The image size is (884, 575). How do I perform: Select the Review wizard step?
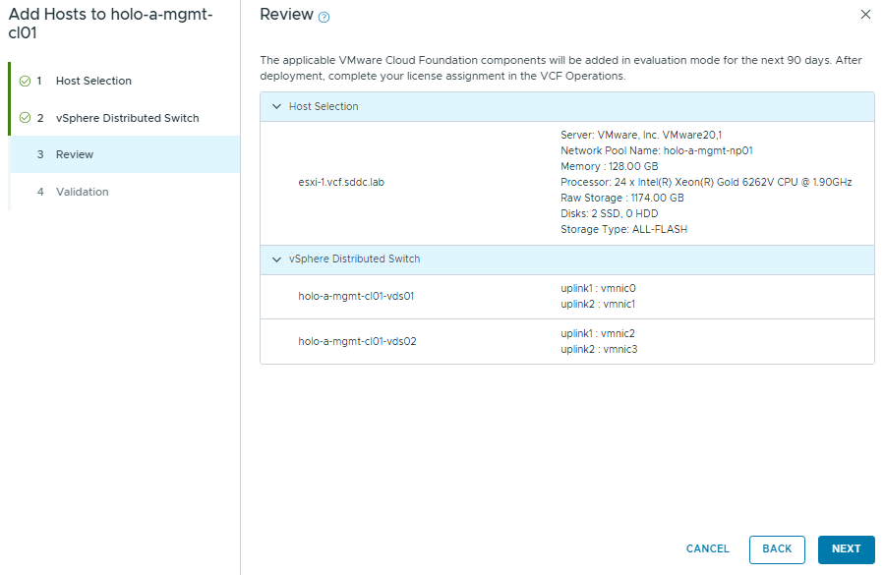pos(75,154)
